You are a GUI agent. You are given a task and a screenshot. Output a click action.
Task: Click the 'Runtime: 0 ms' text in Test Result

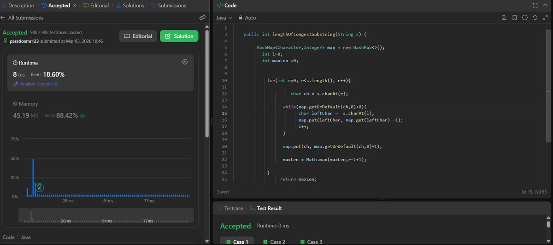(273, 226)
